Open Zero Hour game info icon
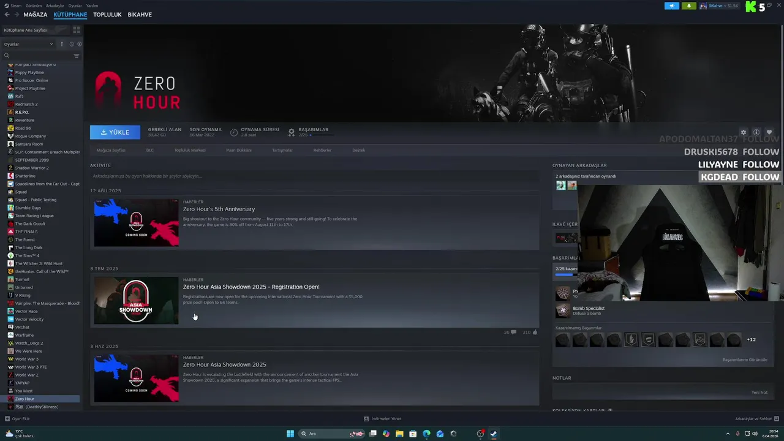Viewport: 784px width, 441px height. (756, 132)
